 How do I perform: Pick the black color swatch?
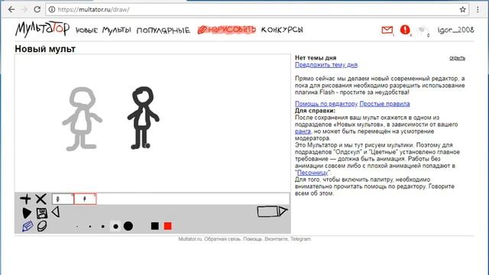(x=154, y=226)
